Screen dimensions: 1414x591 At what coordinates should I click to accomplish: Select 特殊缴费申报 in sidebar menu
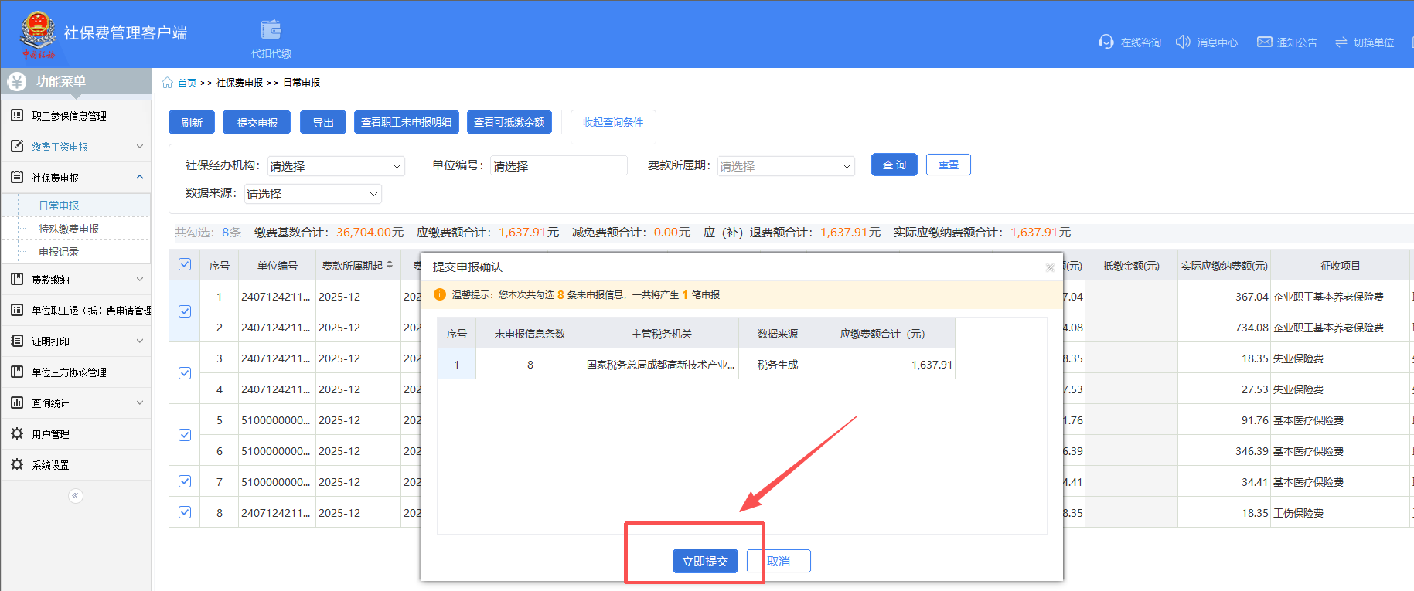point(69,229)
